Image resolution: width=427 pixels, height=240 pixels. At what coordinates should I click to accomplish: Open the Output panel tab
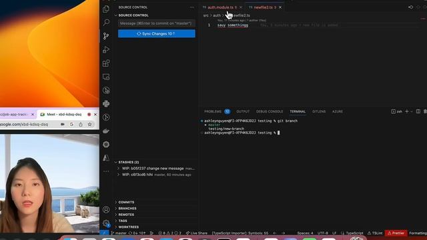(x=243, y=111)
